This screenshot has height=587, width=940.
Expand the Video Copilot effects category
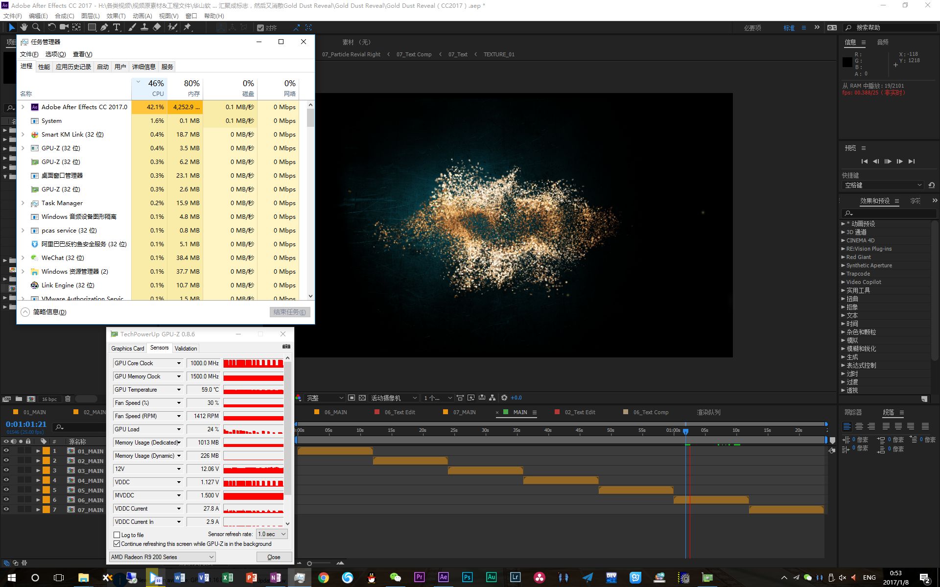pyautogui.click(x=843, y=282)
